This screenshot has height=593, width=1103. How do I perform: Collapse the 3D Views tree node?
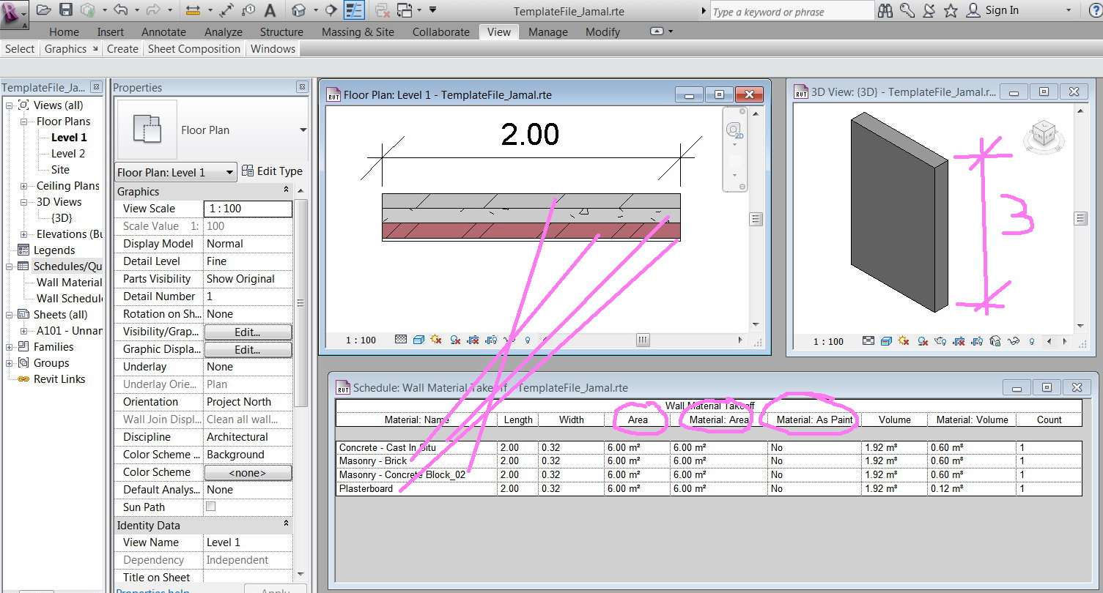(x=24, y=202)
